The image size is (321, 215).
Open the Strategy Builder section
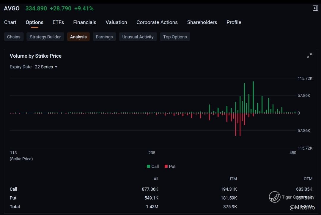tap(45, 37)
